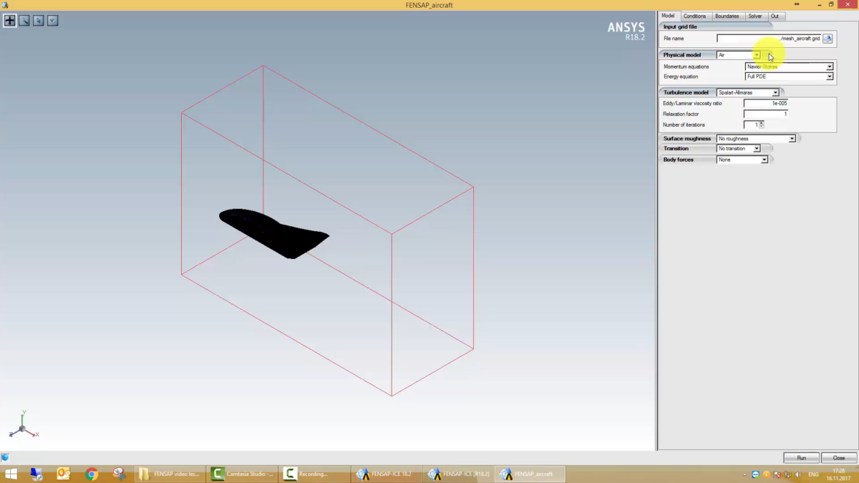859x483 pixels.
Task: Click the Relaxation factor input field
Action: point(765,114)
